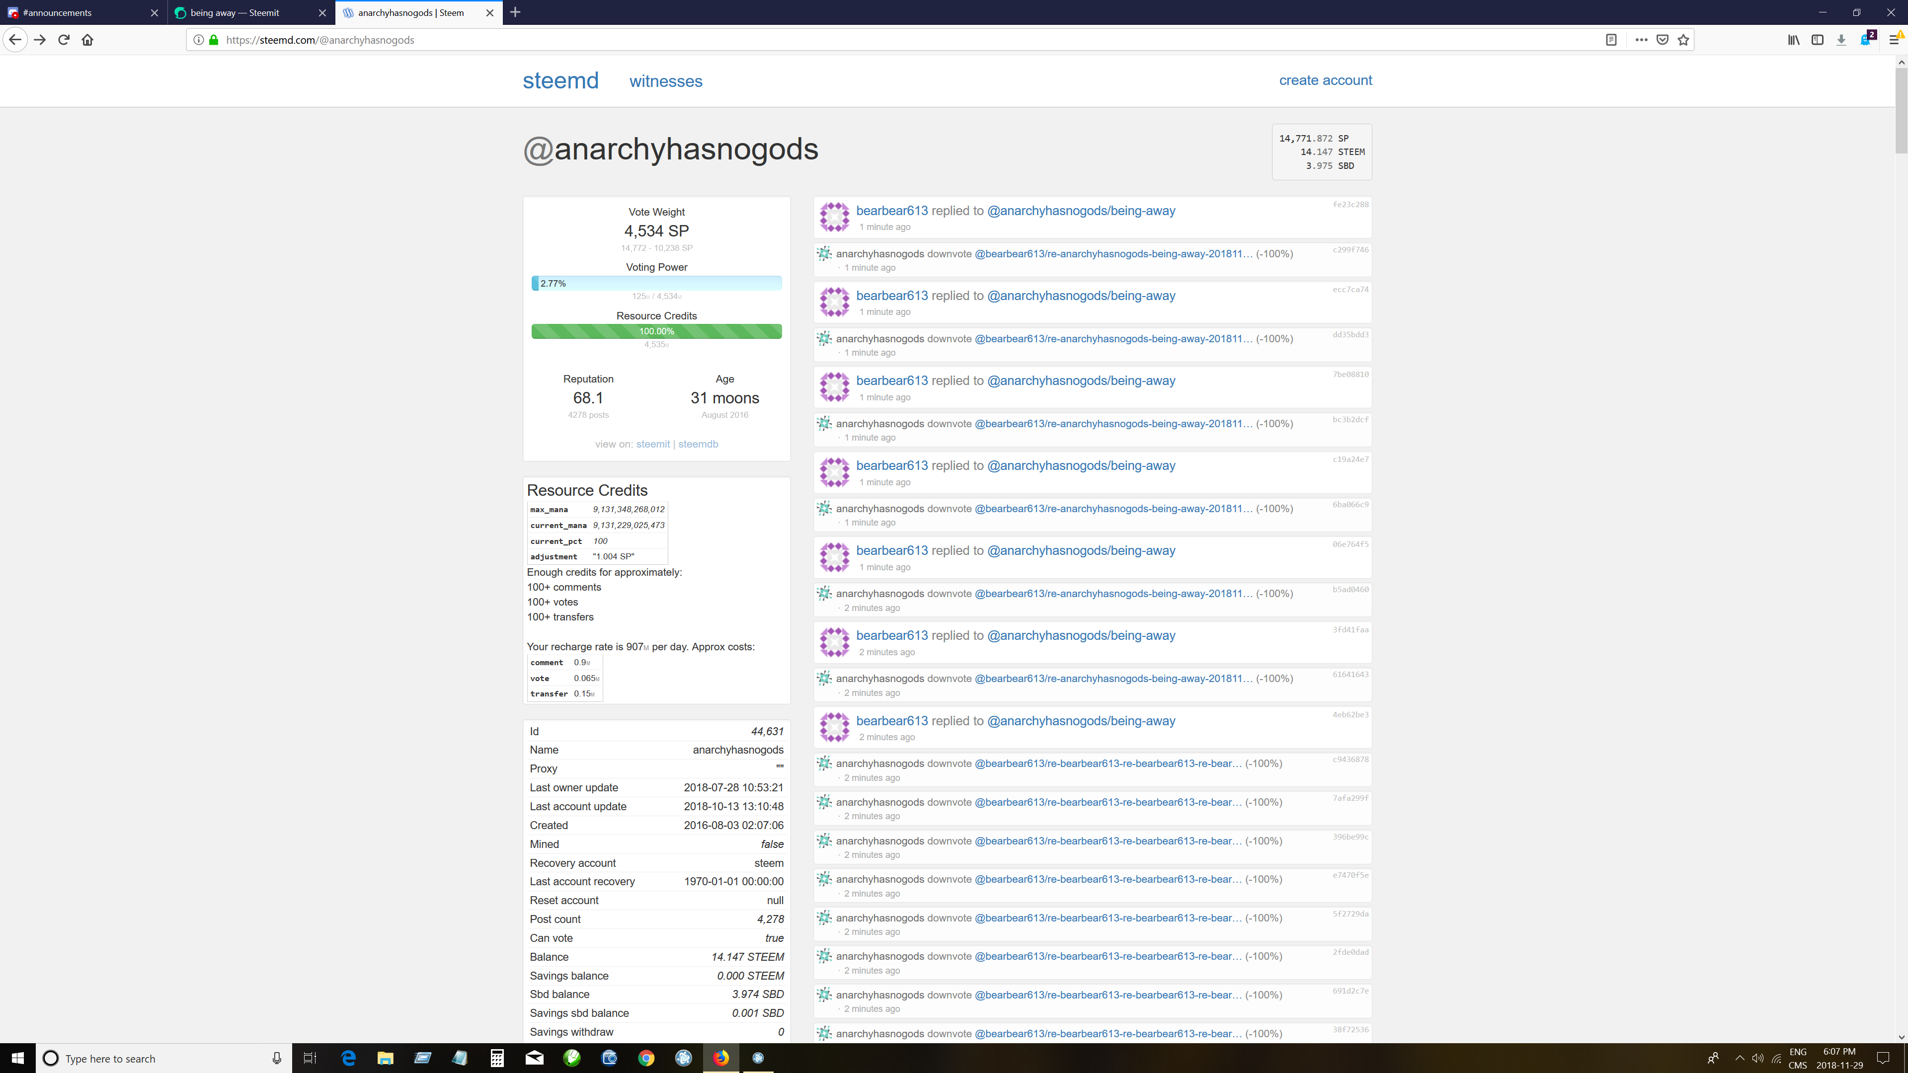Open the Firefox downloads icon

point(1840,40)
